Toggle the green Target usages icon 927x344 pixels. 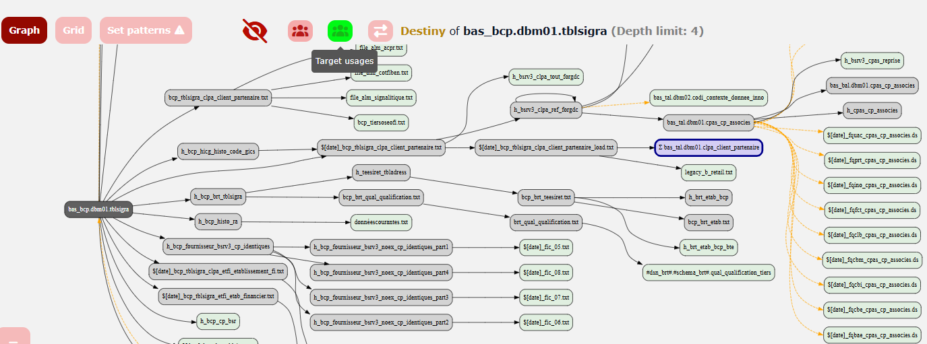click(x=340, y=30)
